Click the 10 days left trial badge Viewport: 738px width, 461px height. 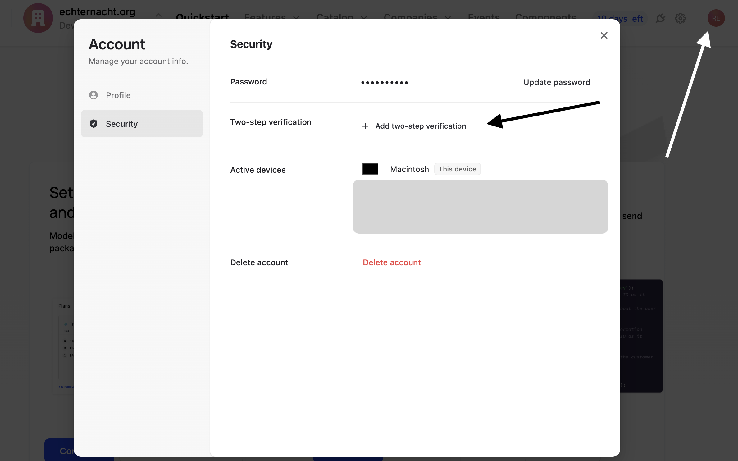[x=620, y=18]
